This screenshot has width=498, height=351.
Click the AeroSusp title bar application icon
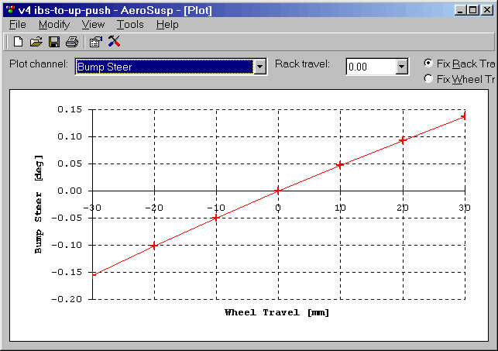[x=11, y=10]
